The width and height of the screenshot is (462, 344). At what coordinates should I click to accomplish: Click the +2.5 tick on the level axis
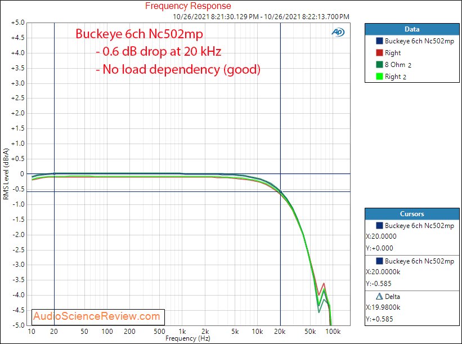[x=17, y=98]
